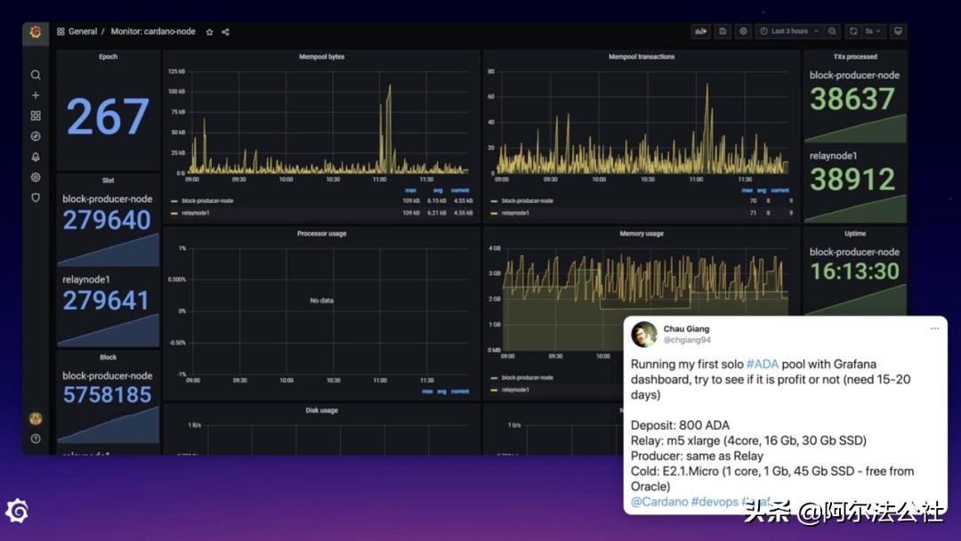Open the search dashboards icon in sidebar
This screenshot has height=541, width=961.
click(36, 75)
